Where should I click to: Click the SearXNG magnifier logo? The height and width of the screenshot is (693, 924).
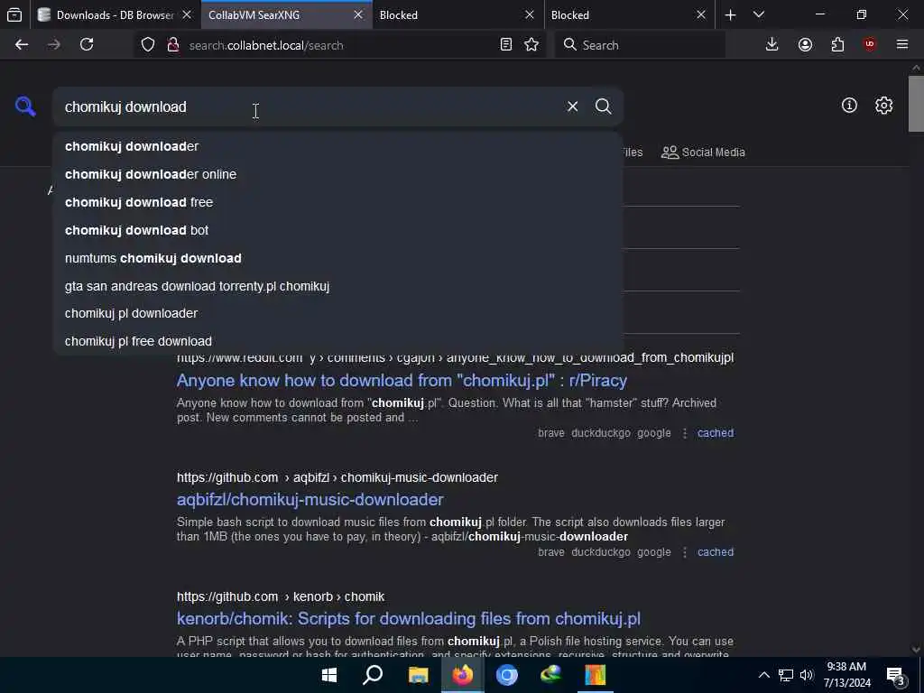(x=25, y=106)
